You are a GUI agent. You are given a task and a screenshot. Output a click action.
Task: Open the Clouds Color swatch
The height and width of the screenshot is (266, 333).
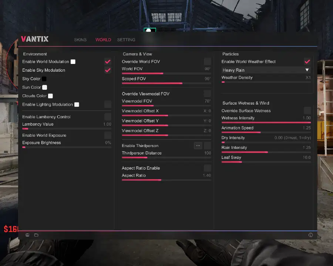click(x=50, y=96)
